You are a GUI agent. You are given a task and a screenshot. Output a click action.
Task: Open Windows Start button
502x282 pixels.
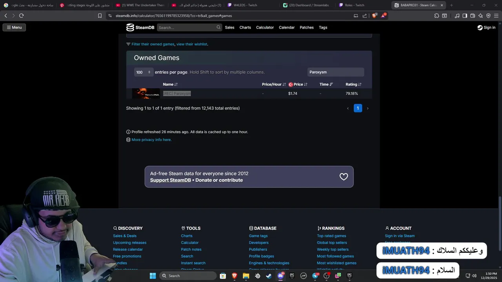point(153,276)
